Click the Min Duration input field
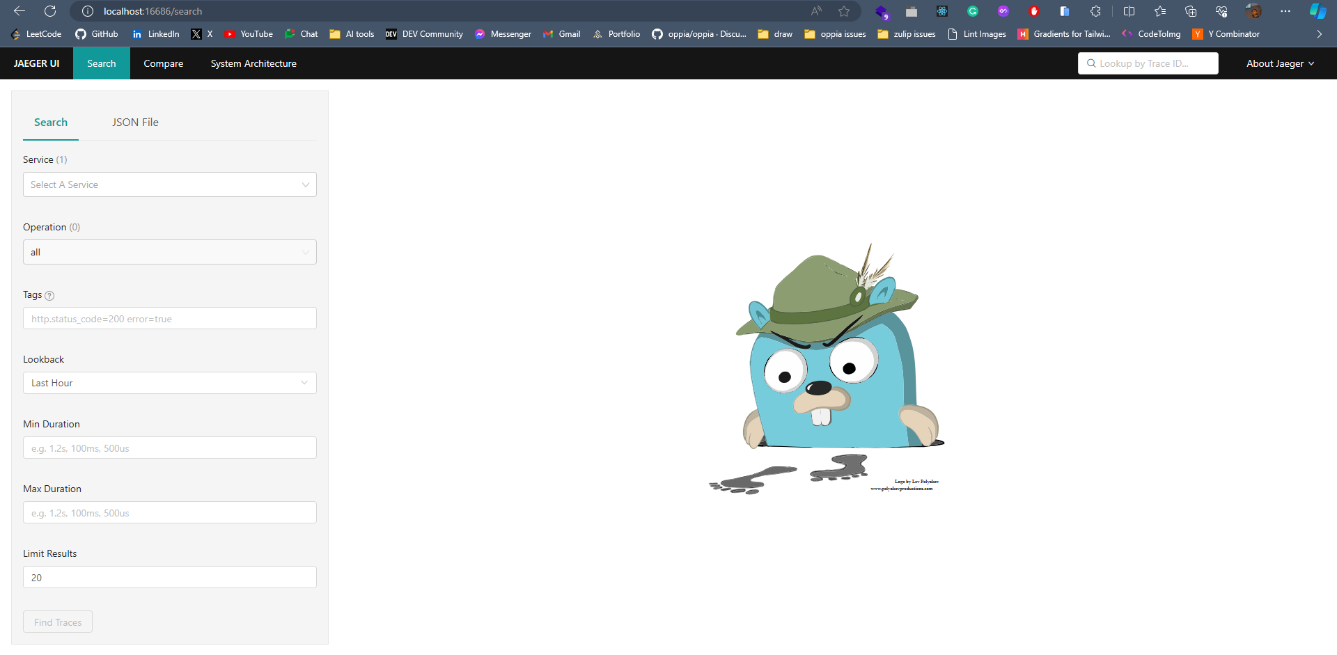Screen dimensions: 1337x655 tap(170, 448)
